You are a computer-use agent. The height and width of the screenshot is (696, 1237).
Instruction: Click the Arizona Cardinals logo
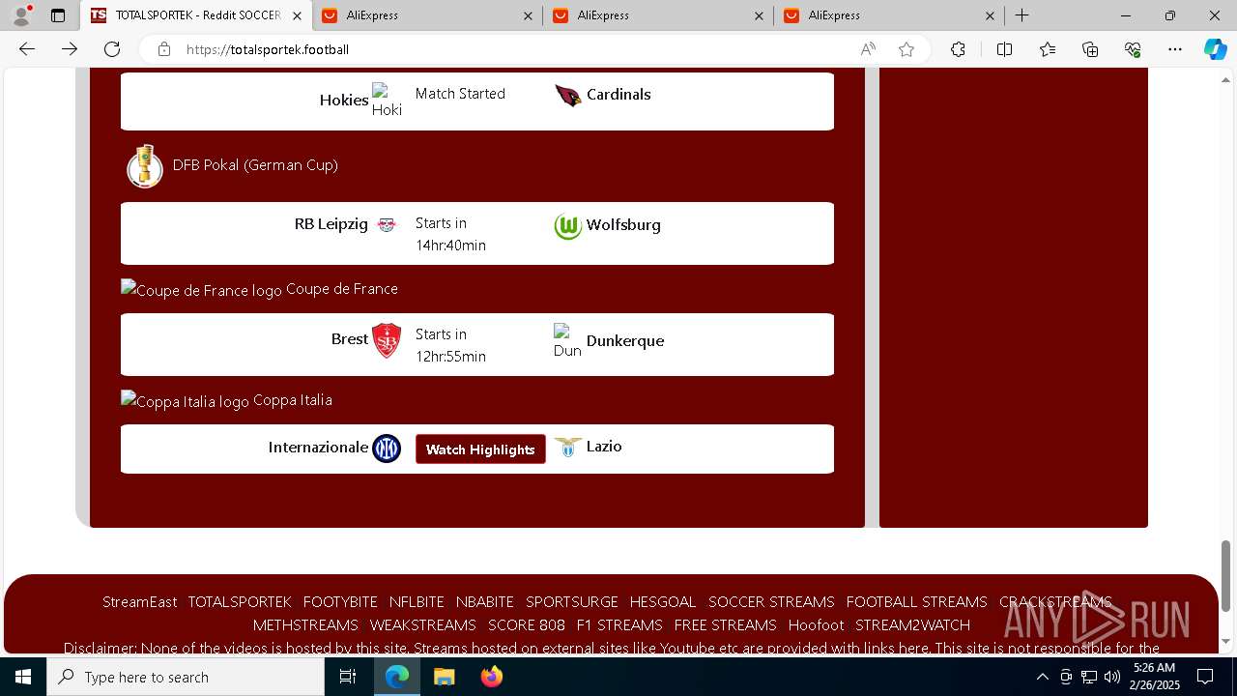(x=568, y=95)
